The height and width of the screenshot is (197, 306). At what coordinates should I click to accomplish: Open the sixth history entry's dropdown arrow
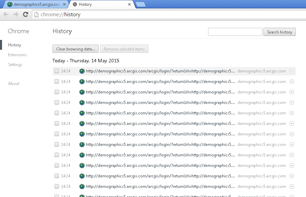click(x=292, y=124)
